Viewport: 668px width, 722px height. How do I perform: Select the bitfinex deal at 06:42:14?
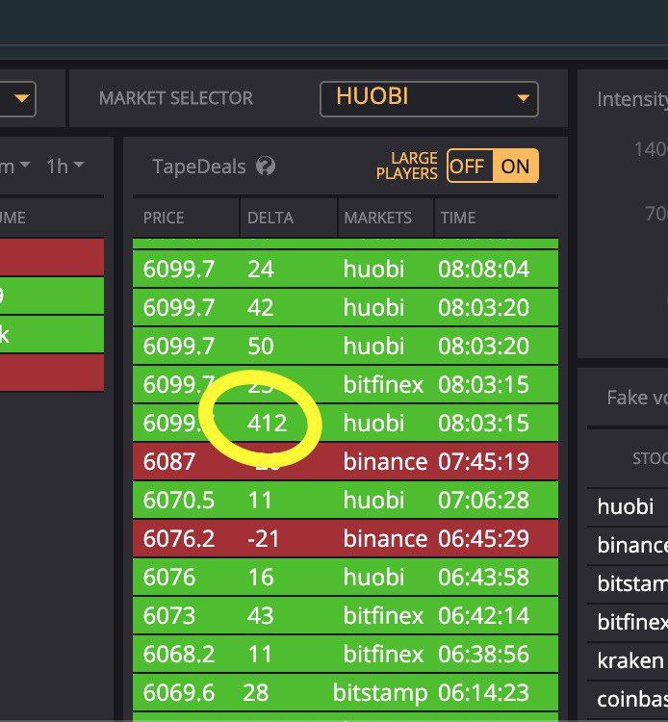[x=346, y=616]
